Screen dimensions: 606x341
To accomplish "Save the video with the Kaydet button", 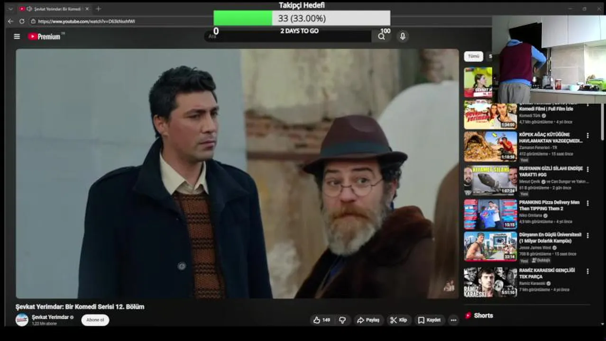I will [x=429, y=320].
